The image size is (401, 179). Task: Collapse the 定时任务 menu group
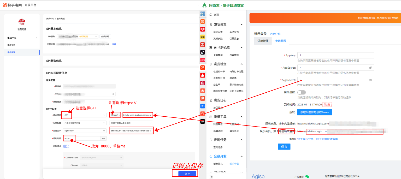pyautogui.click(x=241, y=140)
